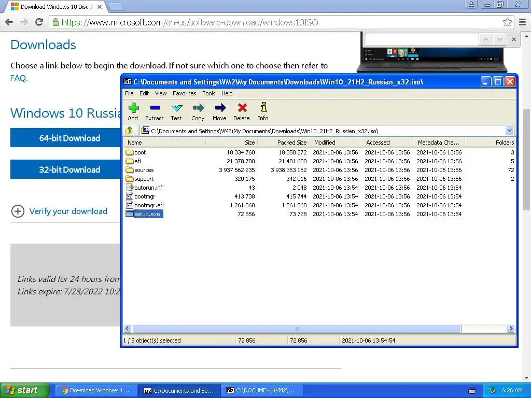Sort by the Modified column header
The height and width of the screenshot is (398, 531).
point(336,143)
